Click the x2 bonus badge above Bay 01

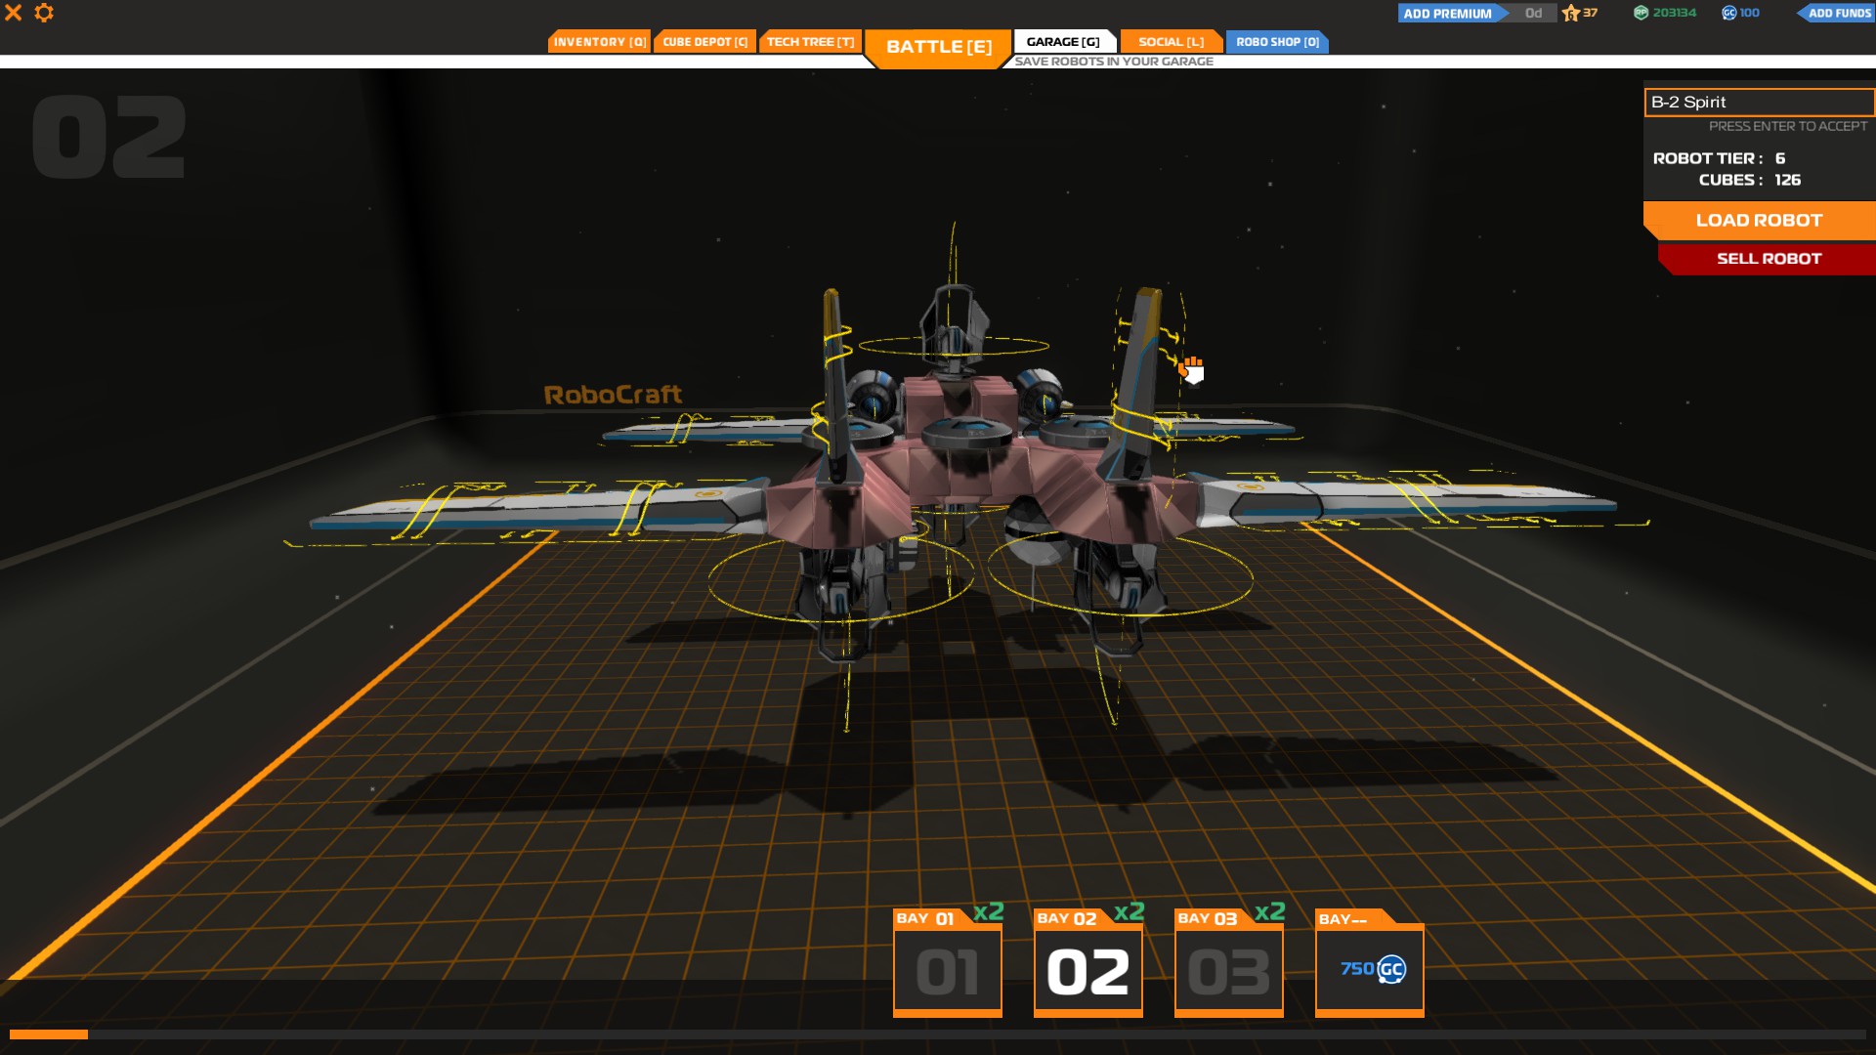(988, 911)
